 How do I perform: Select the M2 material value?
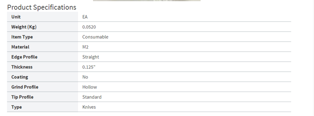click(85, 47)
